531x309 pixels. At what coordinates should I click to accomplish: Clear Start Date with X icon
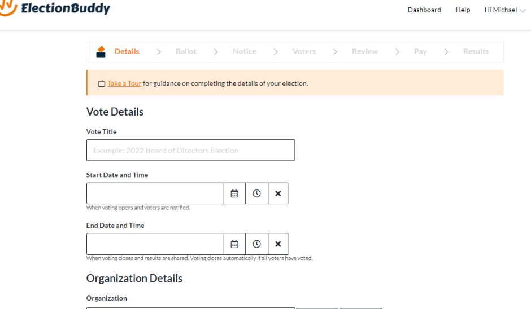tap(278, 193)
